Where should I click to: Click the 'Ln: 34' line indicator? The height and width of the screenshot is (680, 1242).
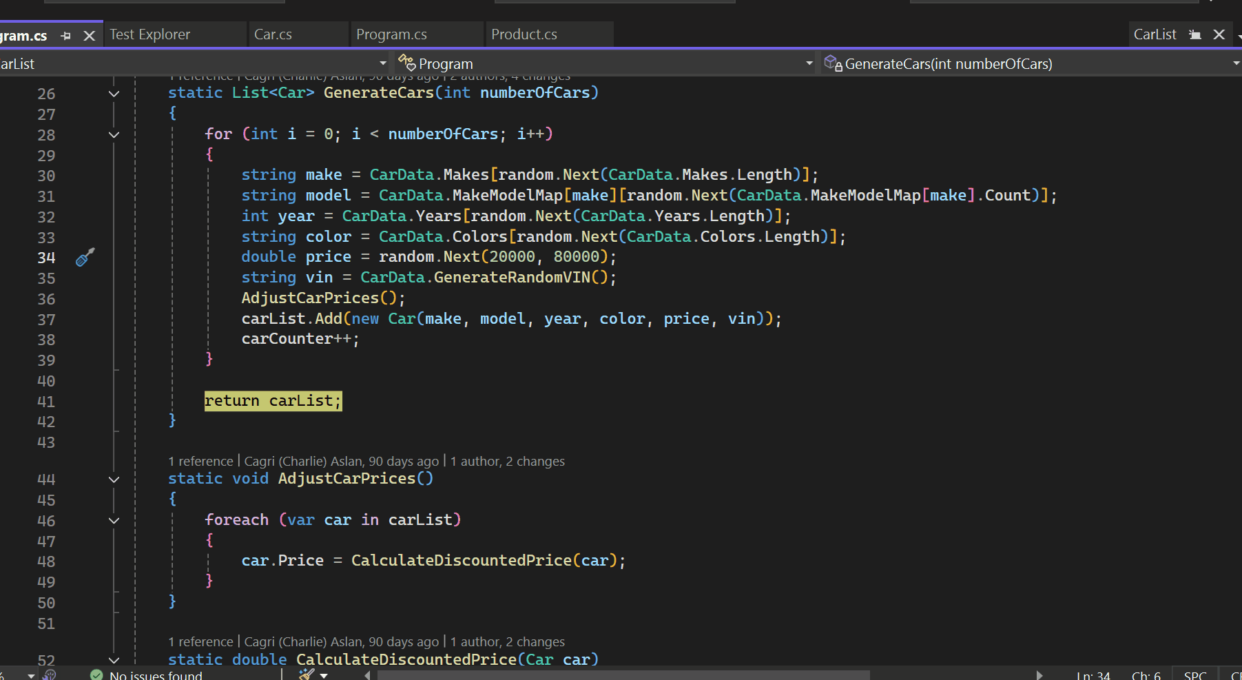click(x=1093, y=676)
